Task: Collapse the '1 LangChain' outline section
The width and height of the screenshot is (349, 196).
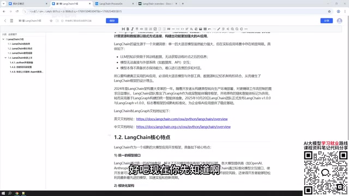Action: coord(3,39)
